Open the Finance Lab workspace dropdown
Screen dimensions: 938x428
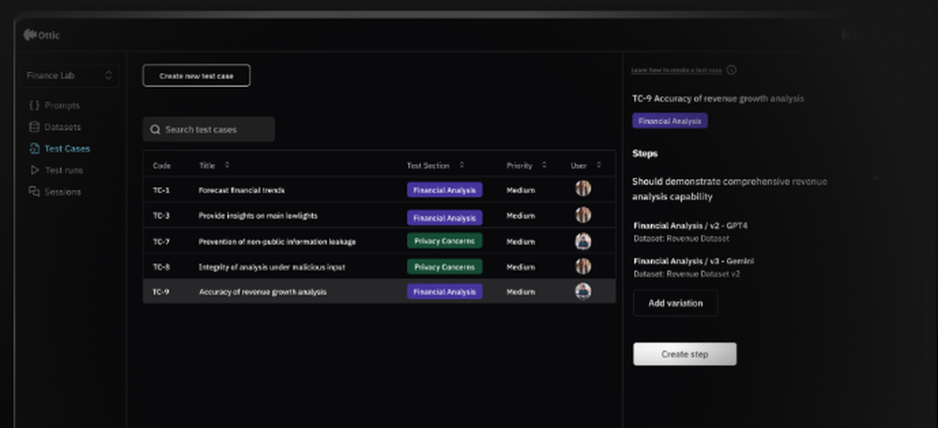[68, 76]
